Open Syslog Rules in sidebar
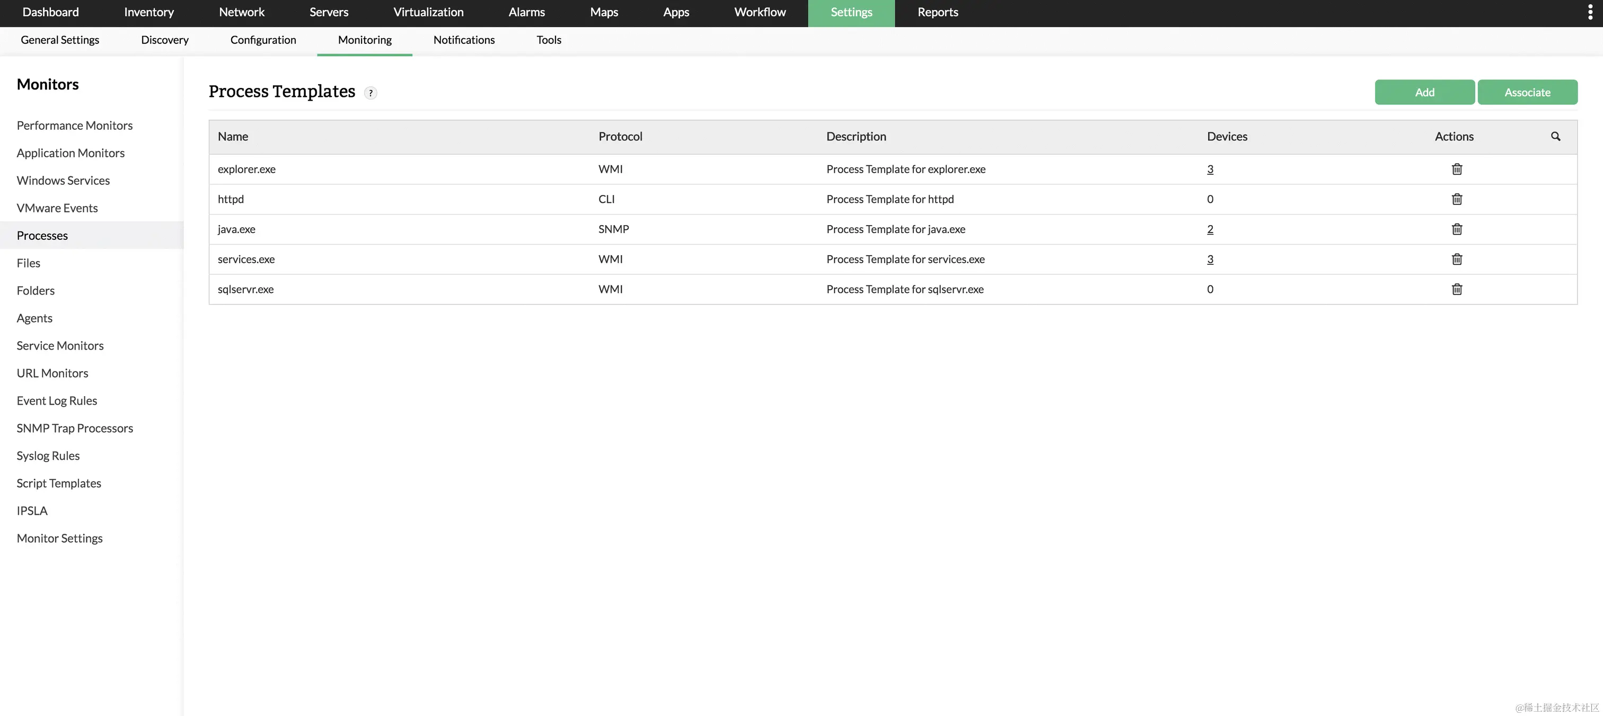Image resolution: width=1603 pixels, height=716 pixels. [48, 455]
